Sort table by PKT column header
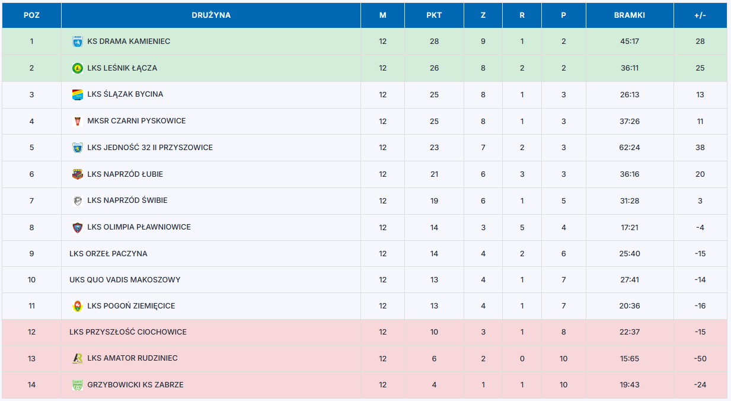Image resolution: width=731 pixels, height=401 pixels. [434, 15]
